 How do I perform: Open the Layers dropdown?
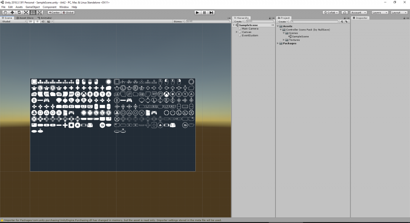pos(380,12)
